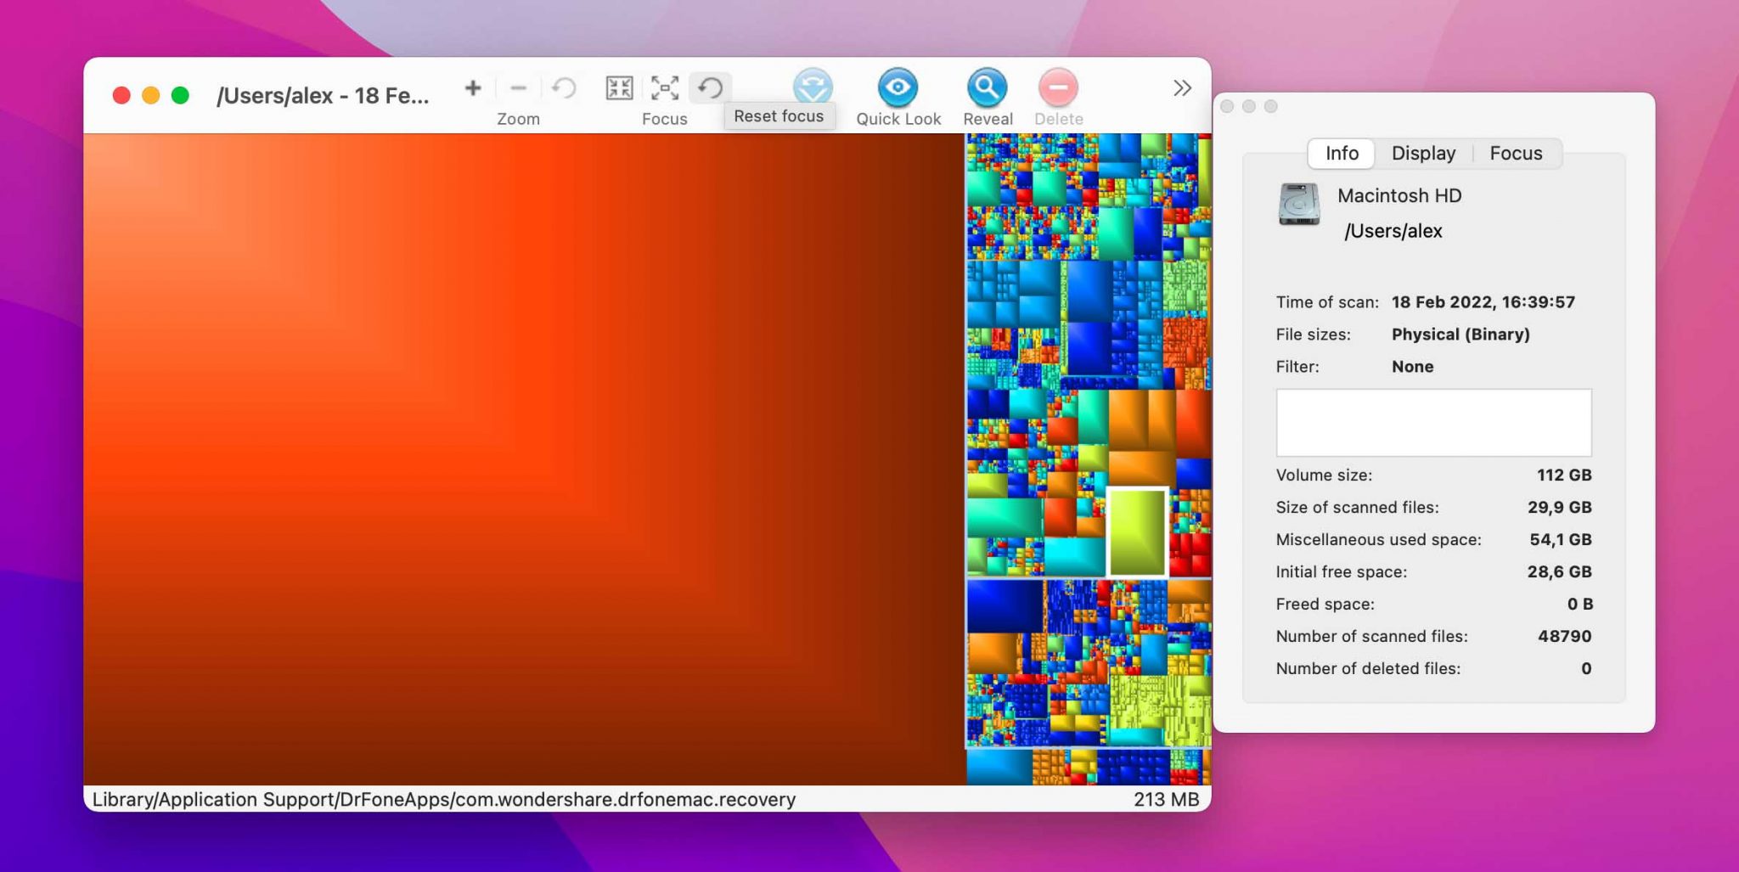Click the Delete file icon
1739x872 pixels.
click(x=1057, y=87)
